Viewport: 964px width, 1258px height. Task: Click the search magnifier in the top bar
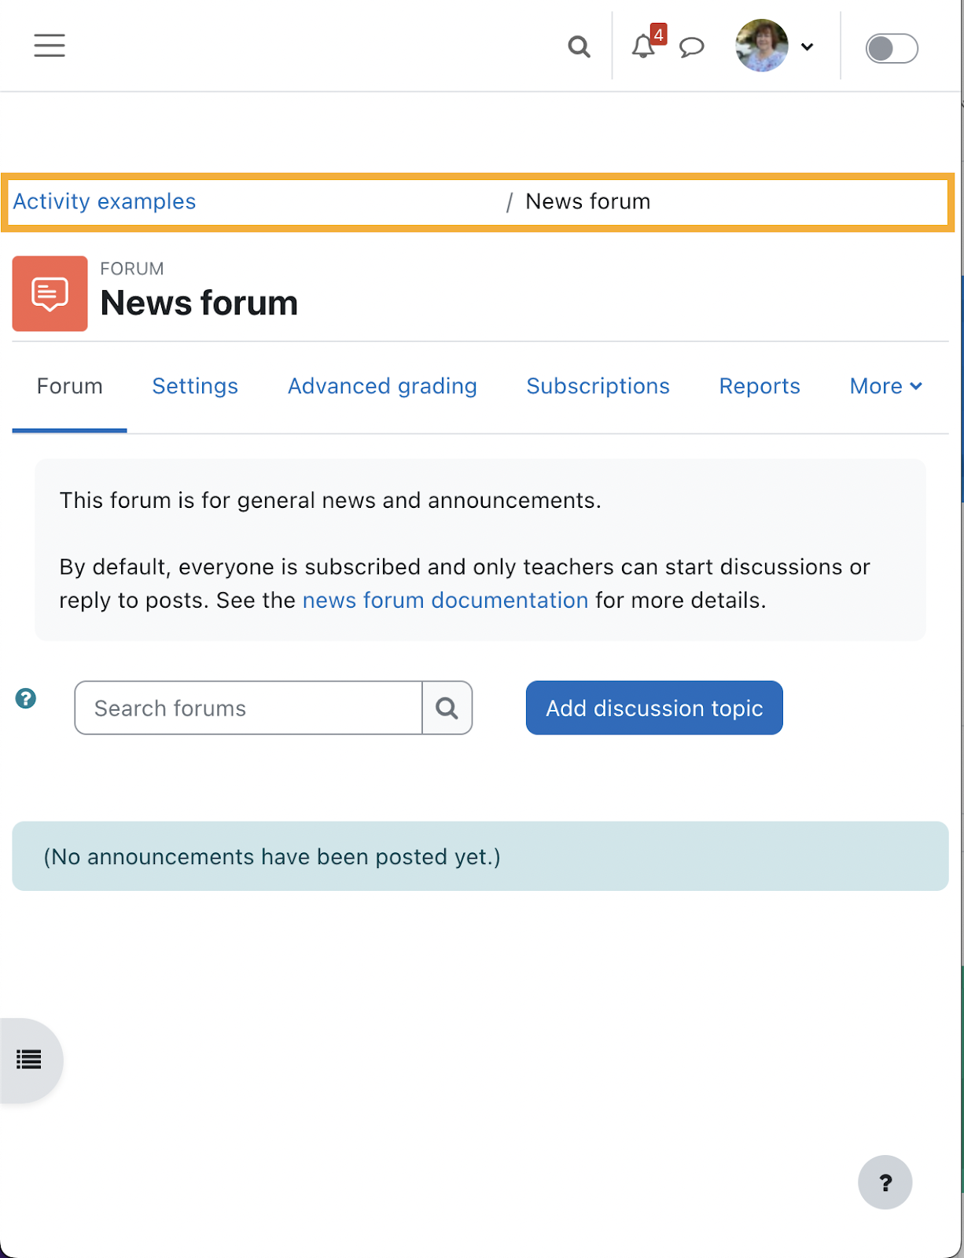click(x=579, y=46)
